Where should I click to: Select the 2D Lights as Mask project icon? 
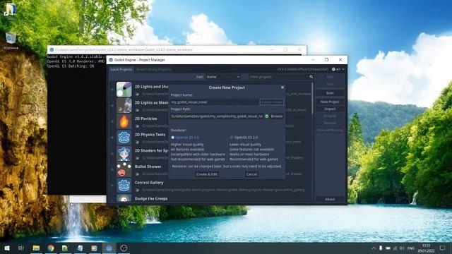pyautogui.click(x=124, y=105)
